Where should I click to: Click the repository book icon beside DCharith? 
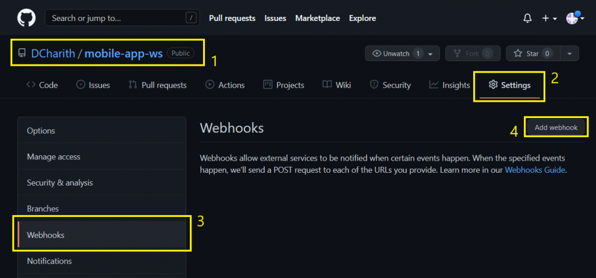click(22, 53)
